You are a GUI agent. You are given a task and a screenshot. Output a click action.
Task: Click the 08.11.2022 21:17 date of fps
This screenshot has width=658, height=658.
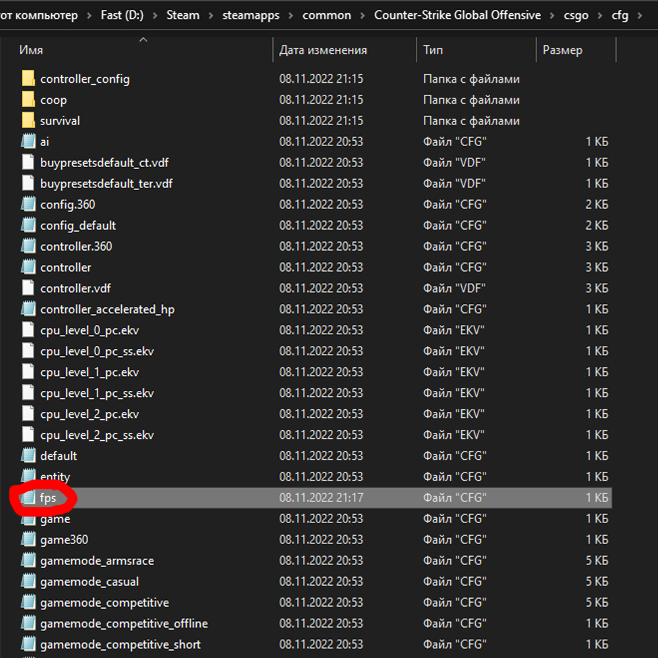[322, 497]
